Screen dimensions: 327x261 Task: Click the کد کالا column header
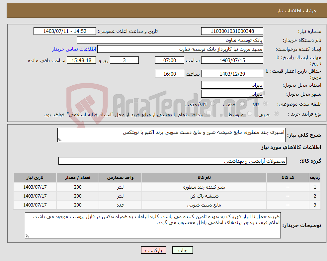point(288,178)
